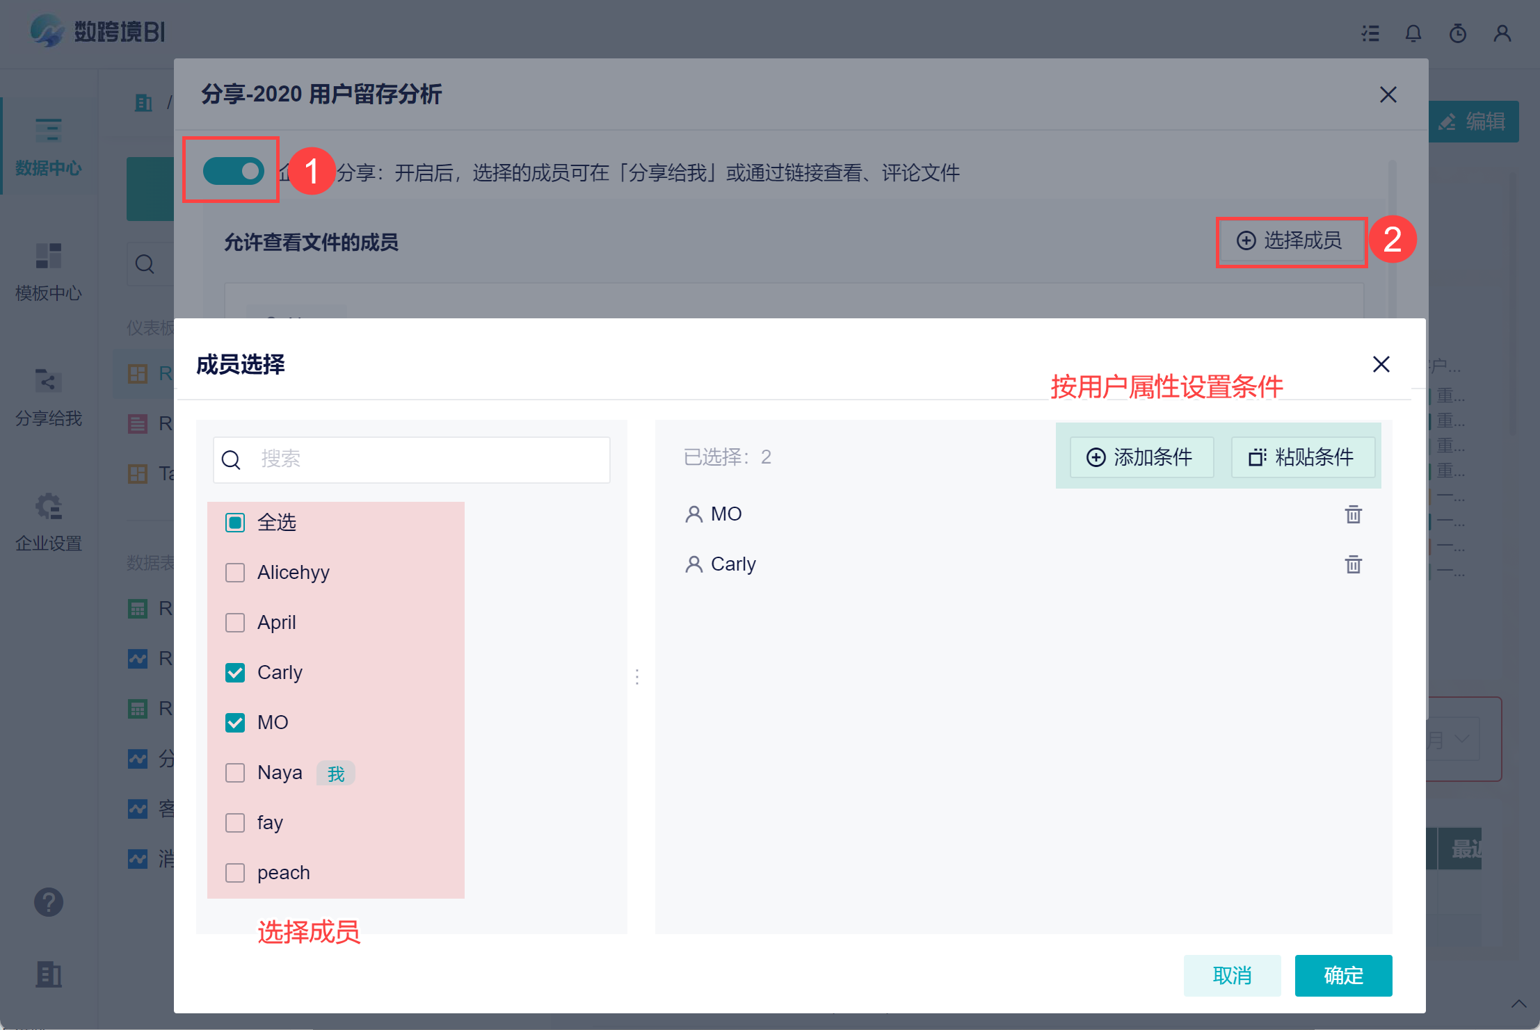The image size is (1540, 1030).
Task: Open notification bell in header
Action: click(x=1413, y=33)
